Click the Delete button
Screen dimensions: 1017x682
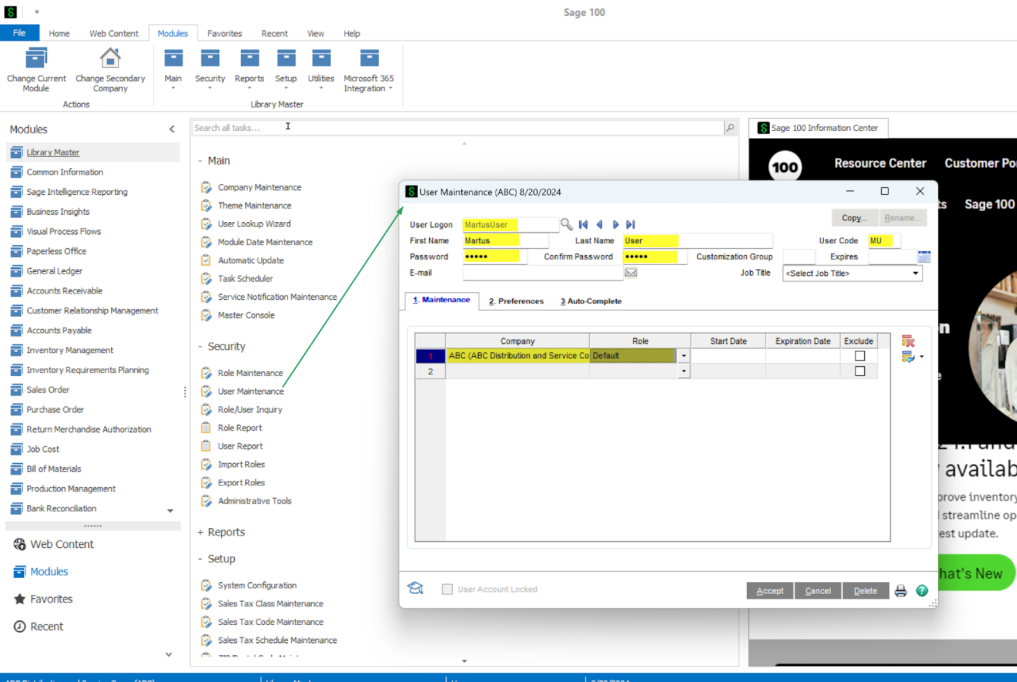866,591
